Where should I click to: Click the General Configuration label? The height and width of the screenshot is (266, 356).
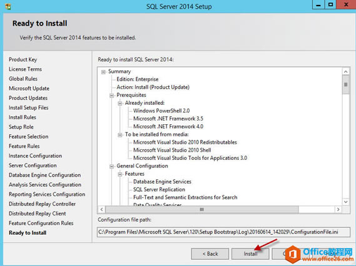point(142,166)
